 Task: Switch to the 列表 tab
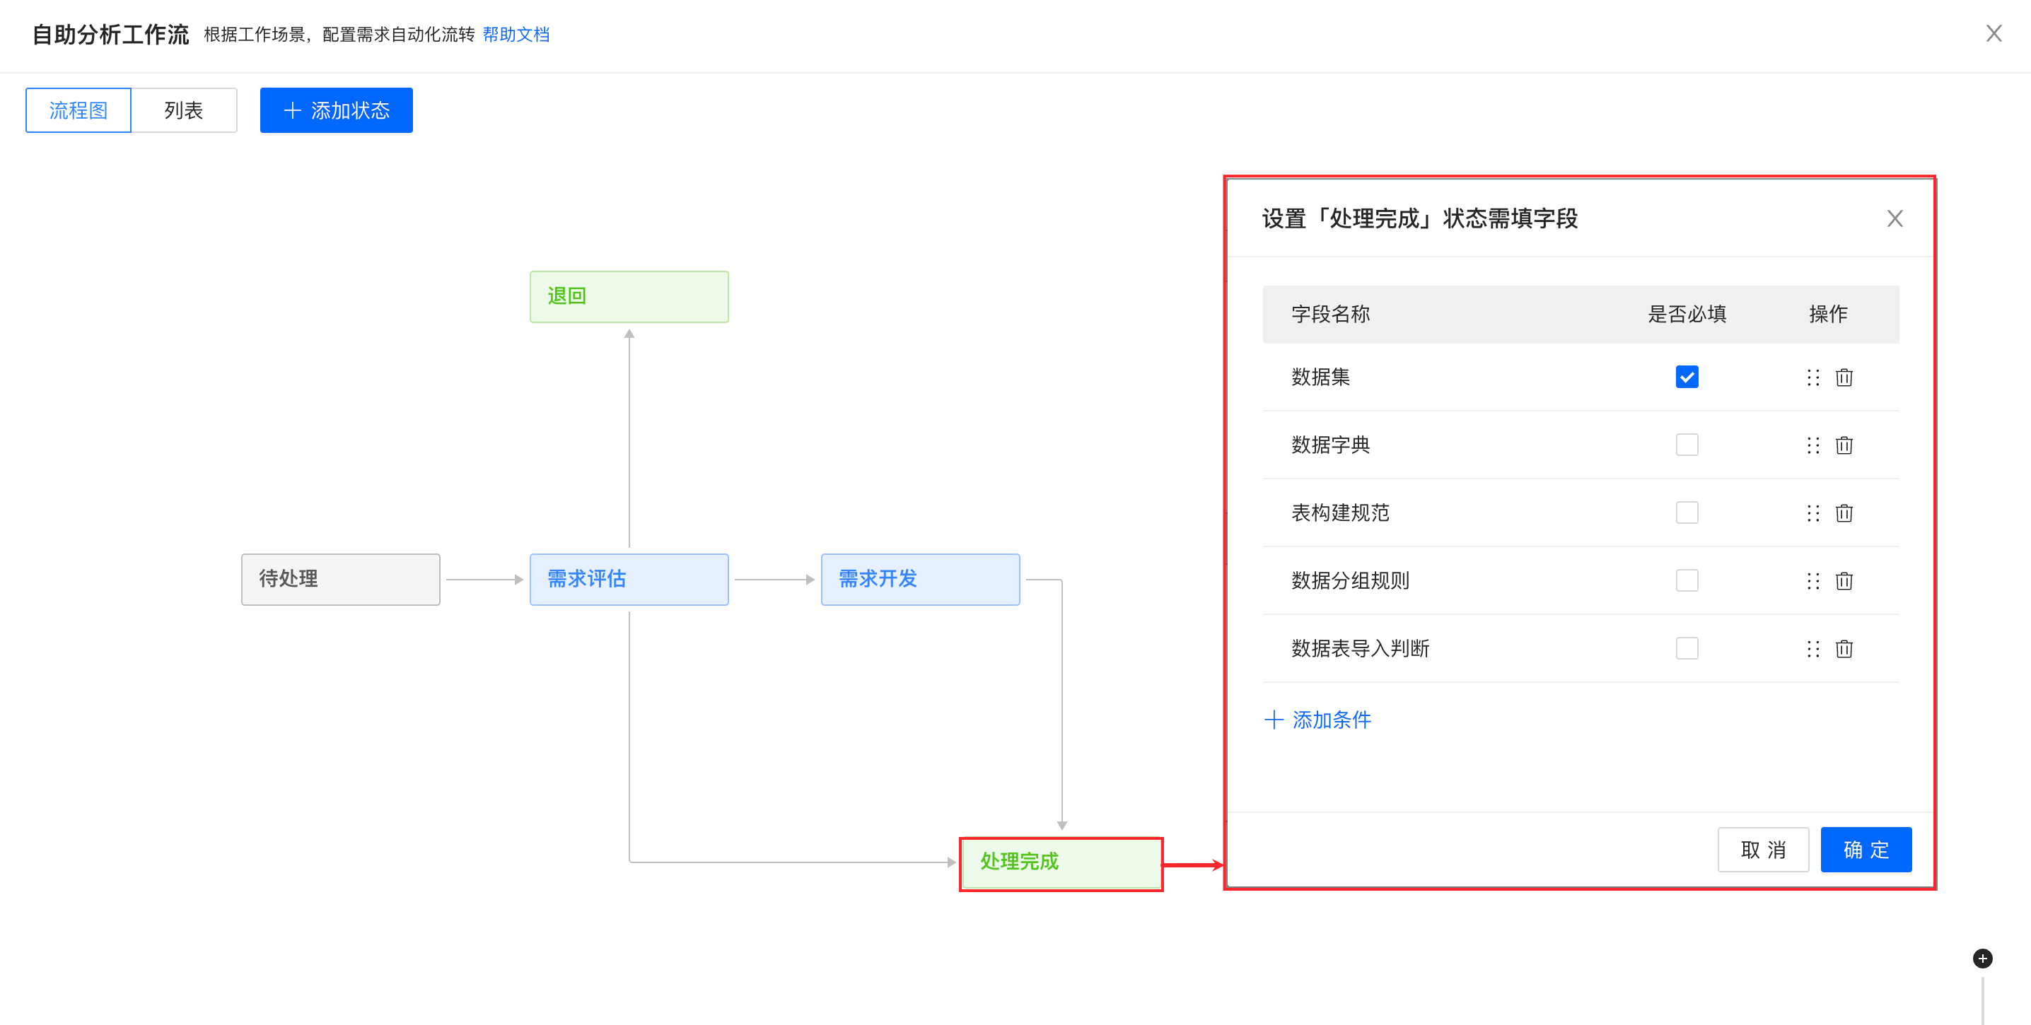tap(184, 110)
